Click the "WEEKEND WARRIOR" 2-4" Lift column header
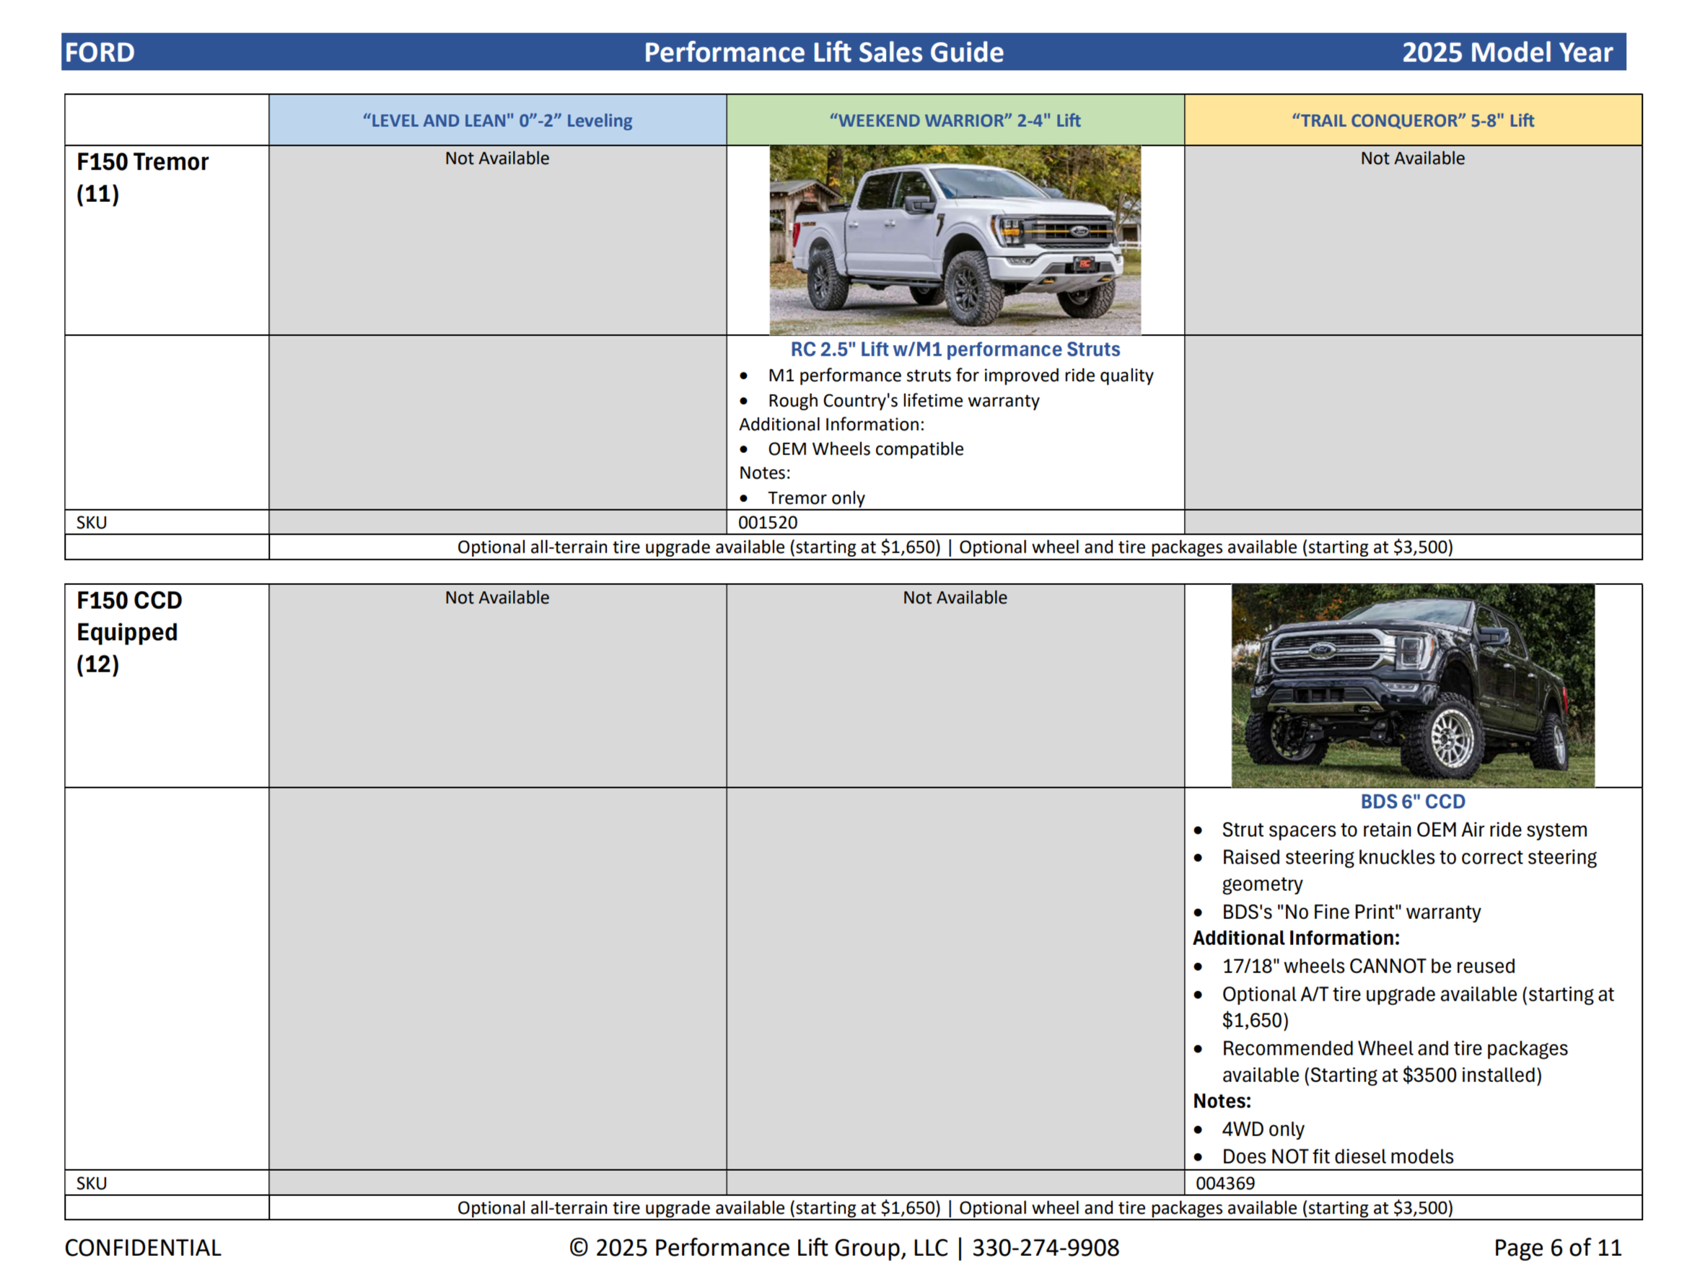 click(x=955, y=120)
